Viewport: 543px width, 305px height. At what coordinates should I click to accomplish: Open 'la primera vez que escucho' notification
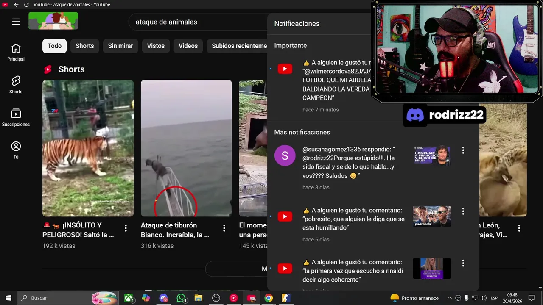[x=353, y=271]
